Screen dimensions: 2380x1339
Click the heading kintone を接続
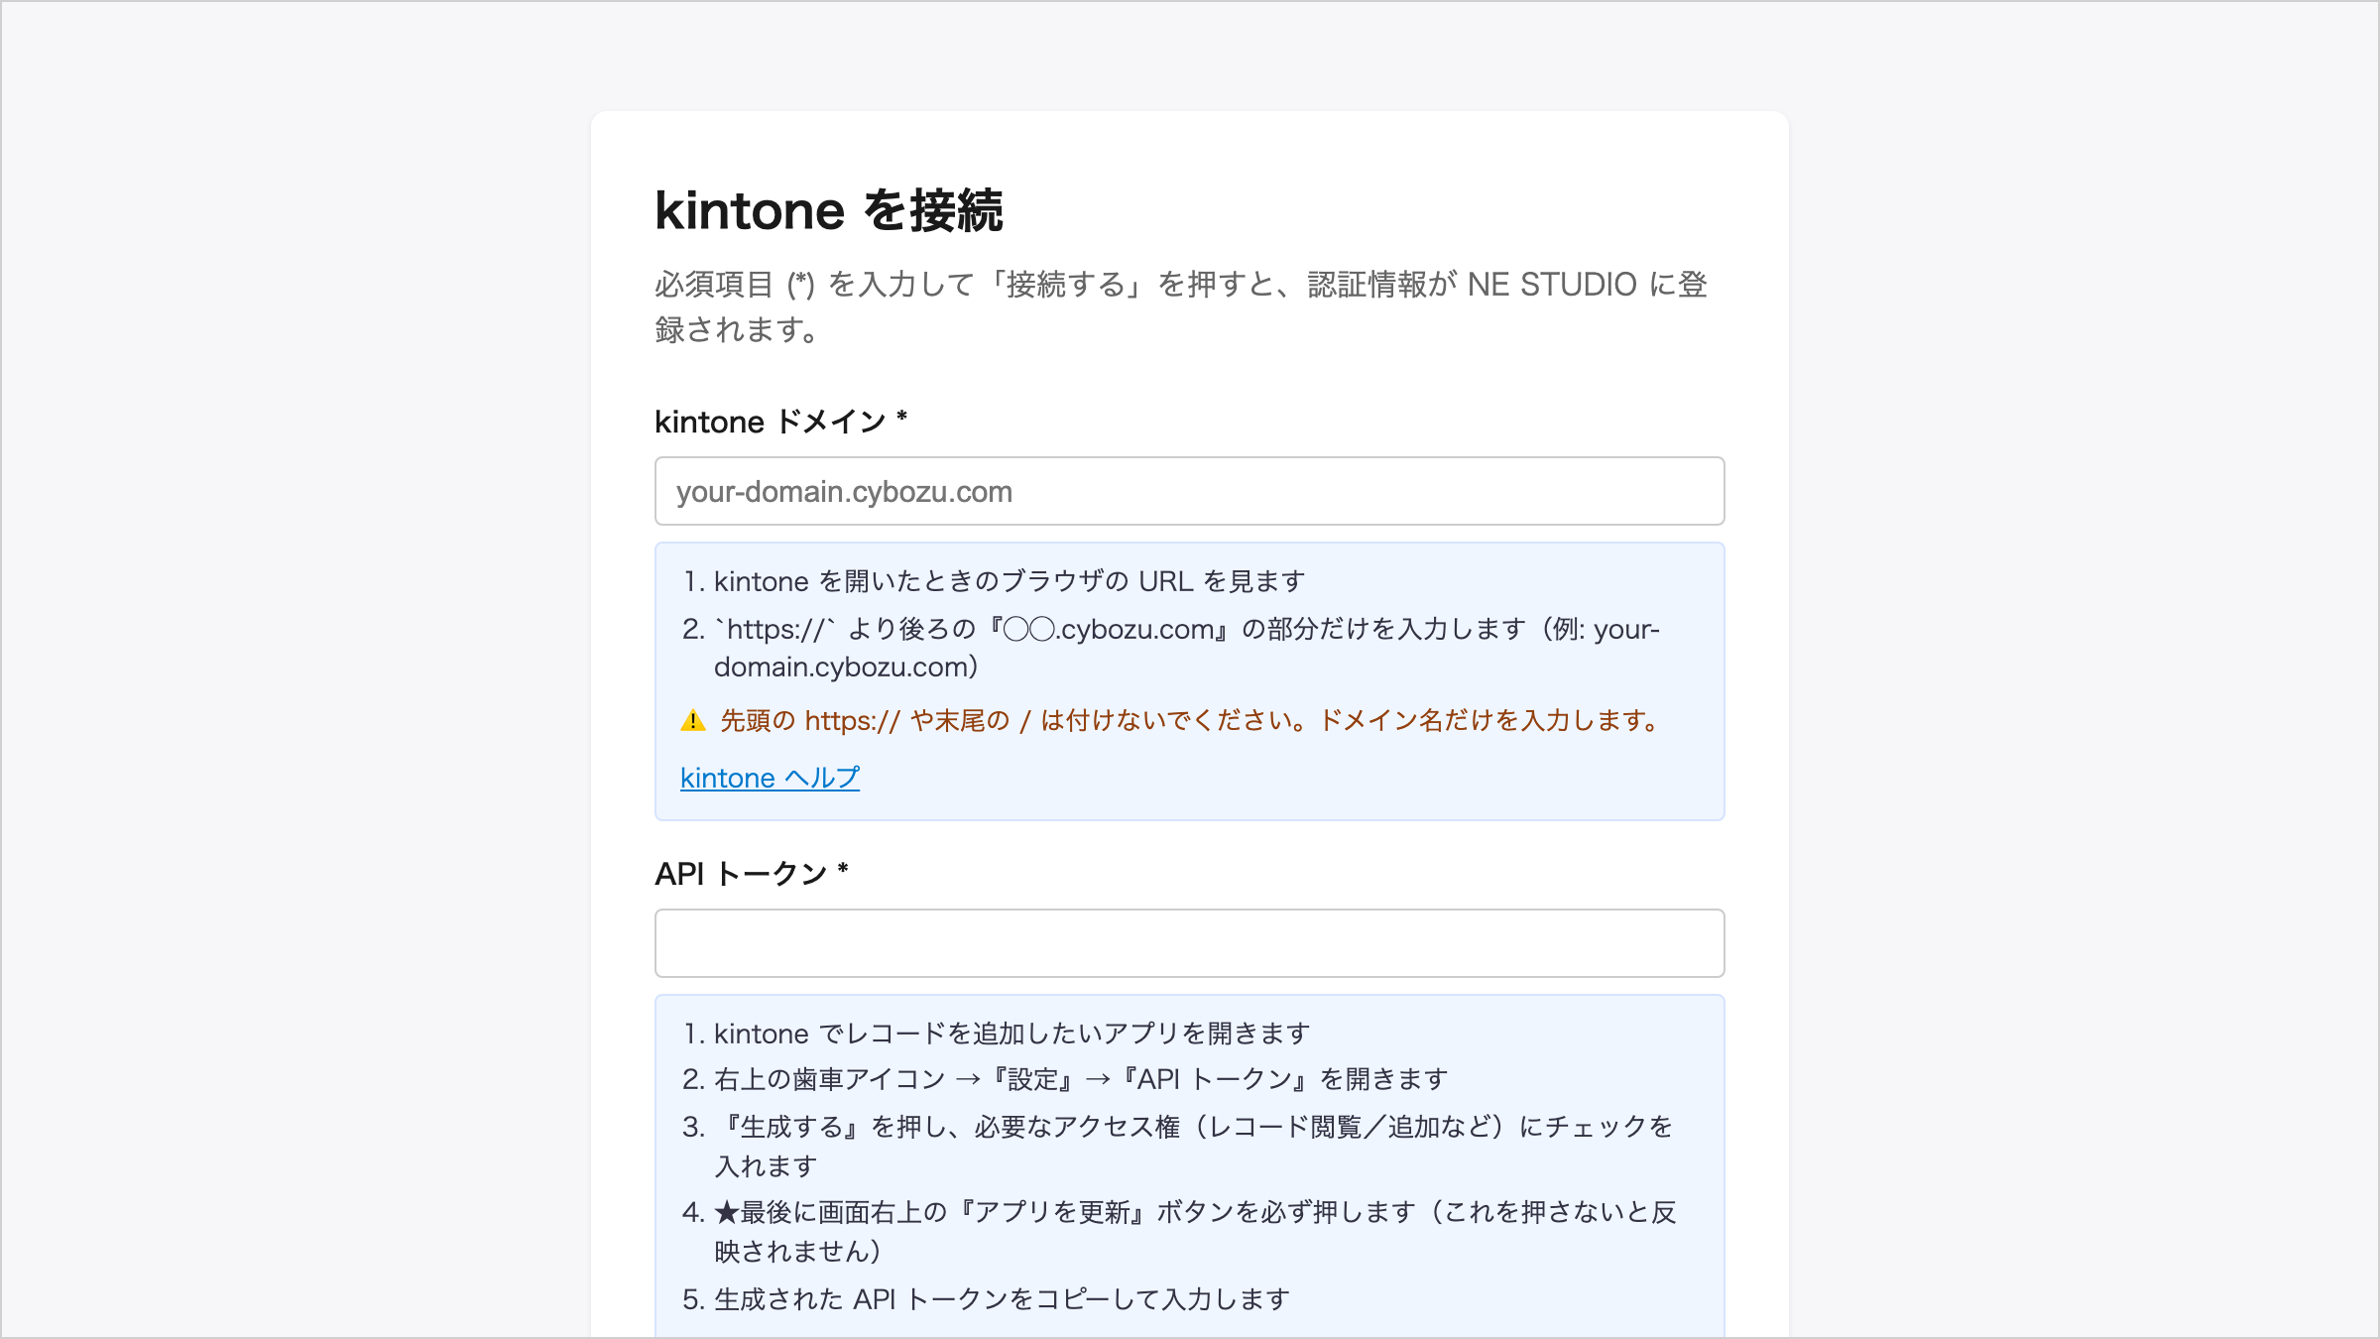pyautogui.click(x=829, y=210)
